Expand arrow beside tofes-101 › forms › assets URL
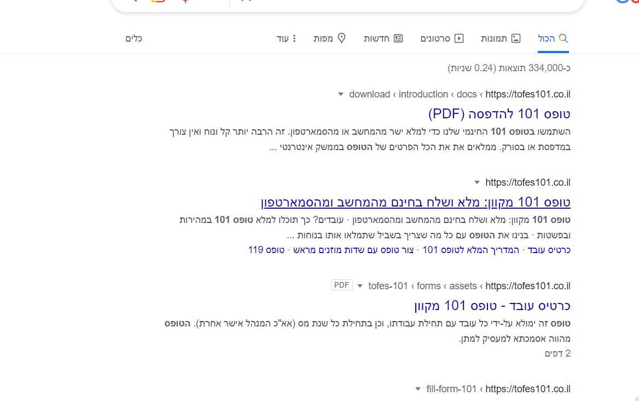This screenshot has height=401, width=639. (360, 286)
